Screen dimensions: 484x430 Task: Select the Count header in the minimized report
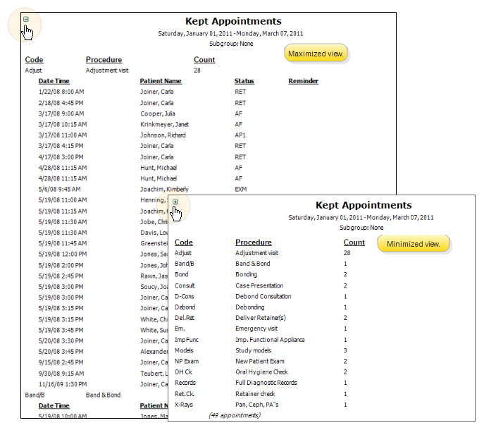coord(354,242)
